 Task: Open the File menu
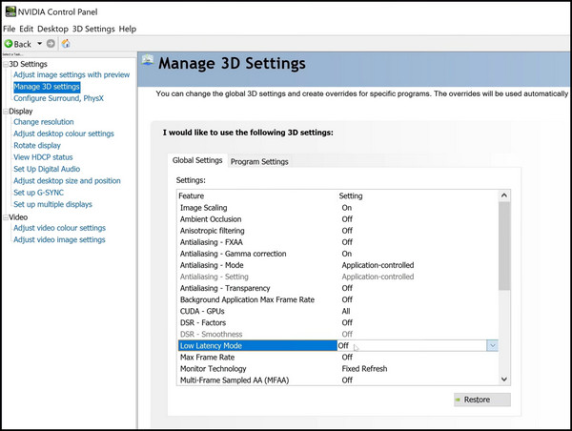click(10, 29)
